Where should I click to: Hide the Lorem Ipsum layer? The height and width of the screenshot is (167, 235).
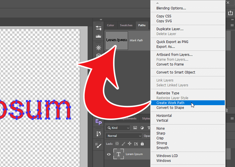point(109,154)
